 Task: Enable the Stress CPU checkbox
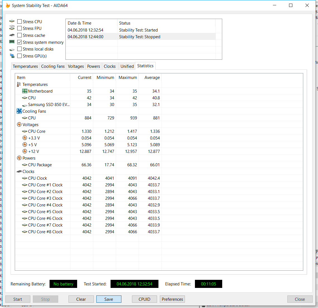tap(19, 21)
